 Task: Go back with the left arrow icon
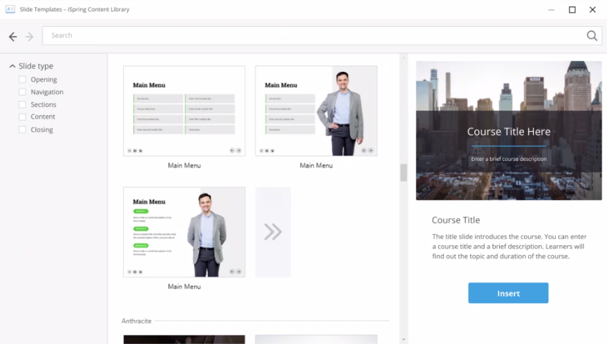click(12, 37)
